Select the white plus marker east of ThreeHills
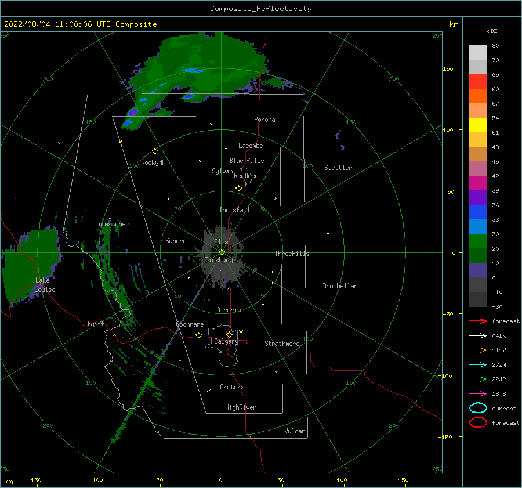Viewport: 522px width, 488px height. pyautogui.click(x=328, y=233)
